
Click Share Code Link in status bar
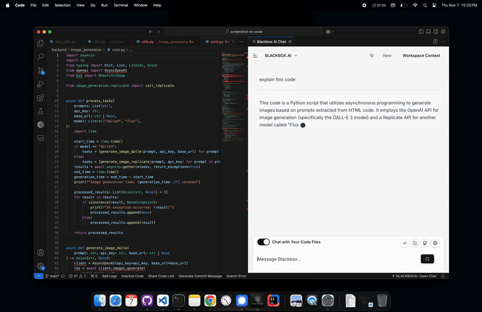pyautogui.click(x=161, y=276)
